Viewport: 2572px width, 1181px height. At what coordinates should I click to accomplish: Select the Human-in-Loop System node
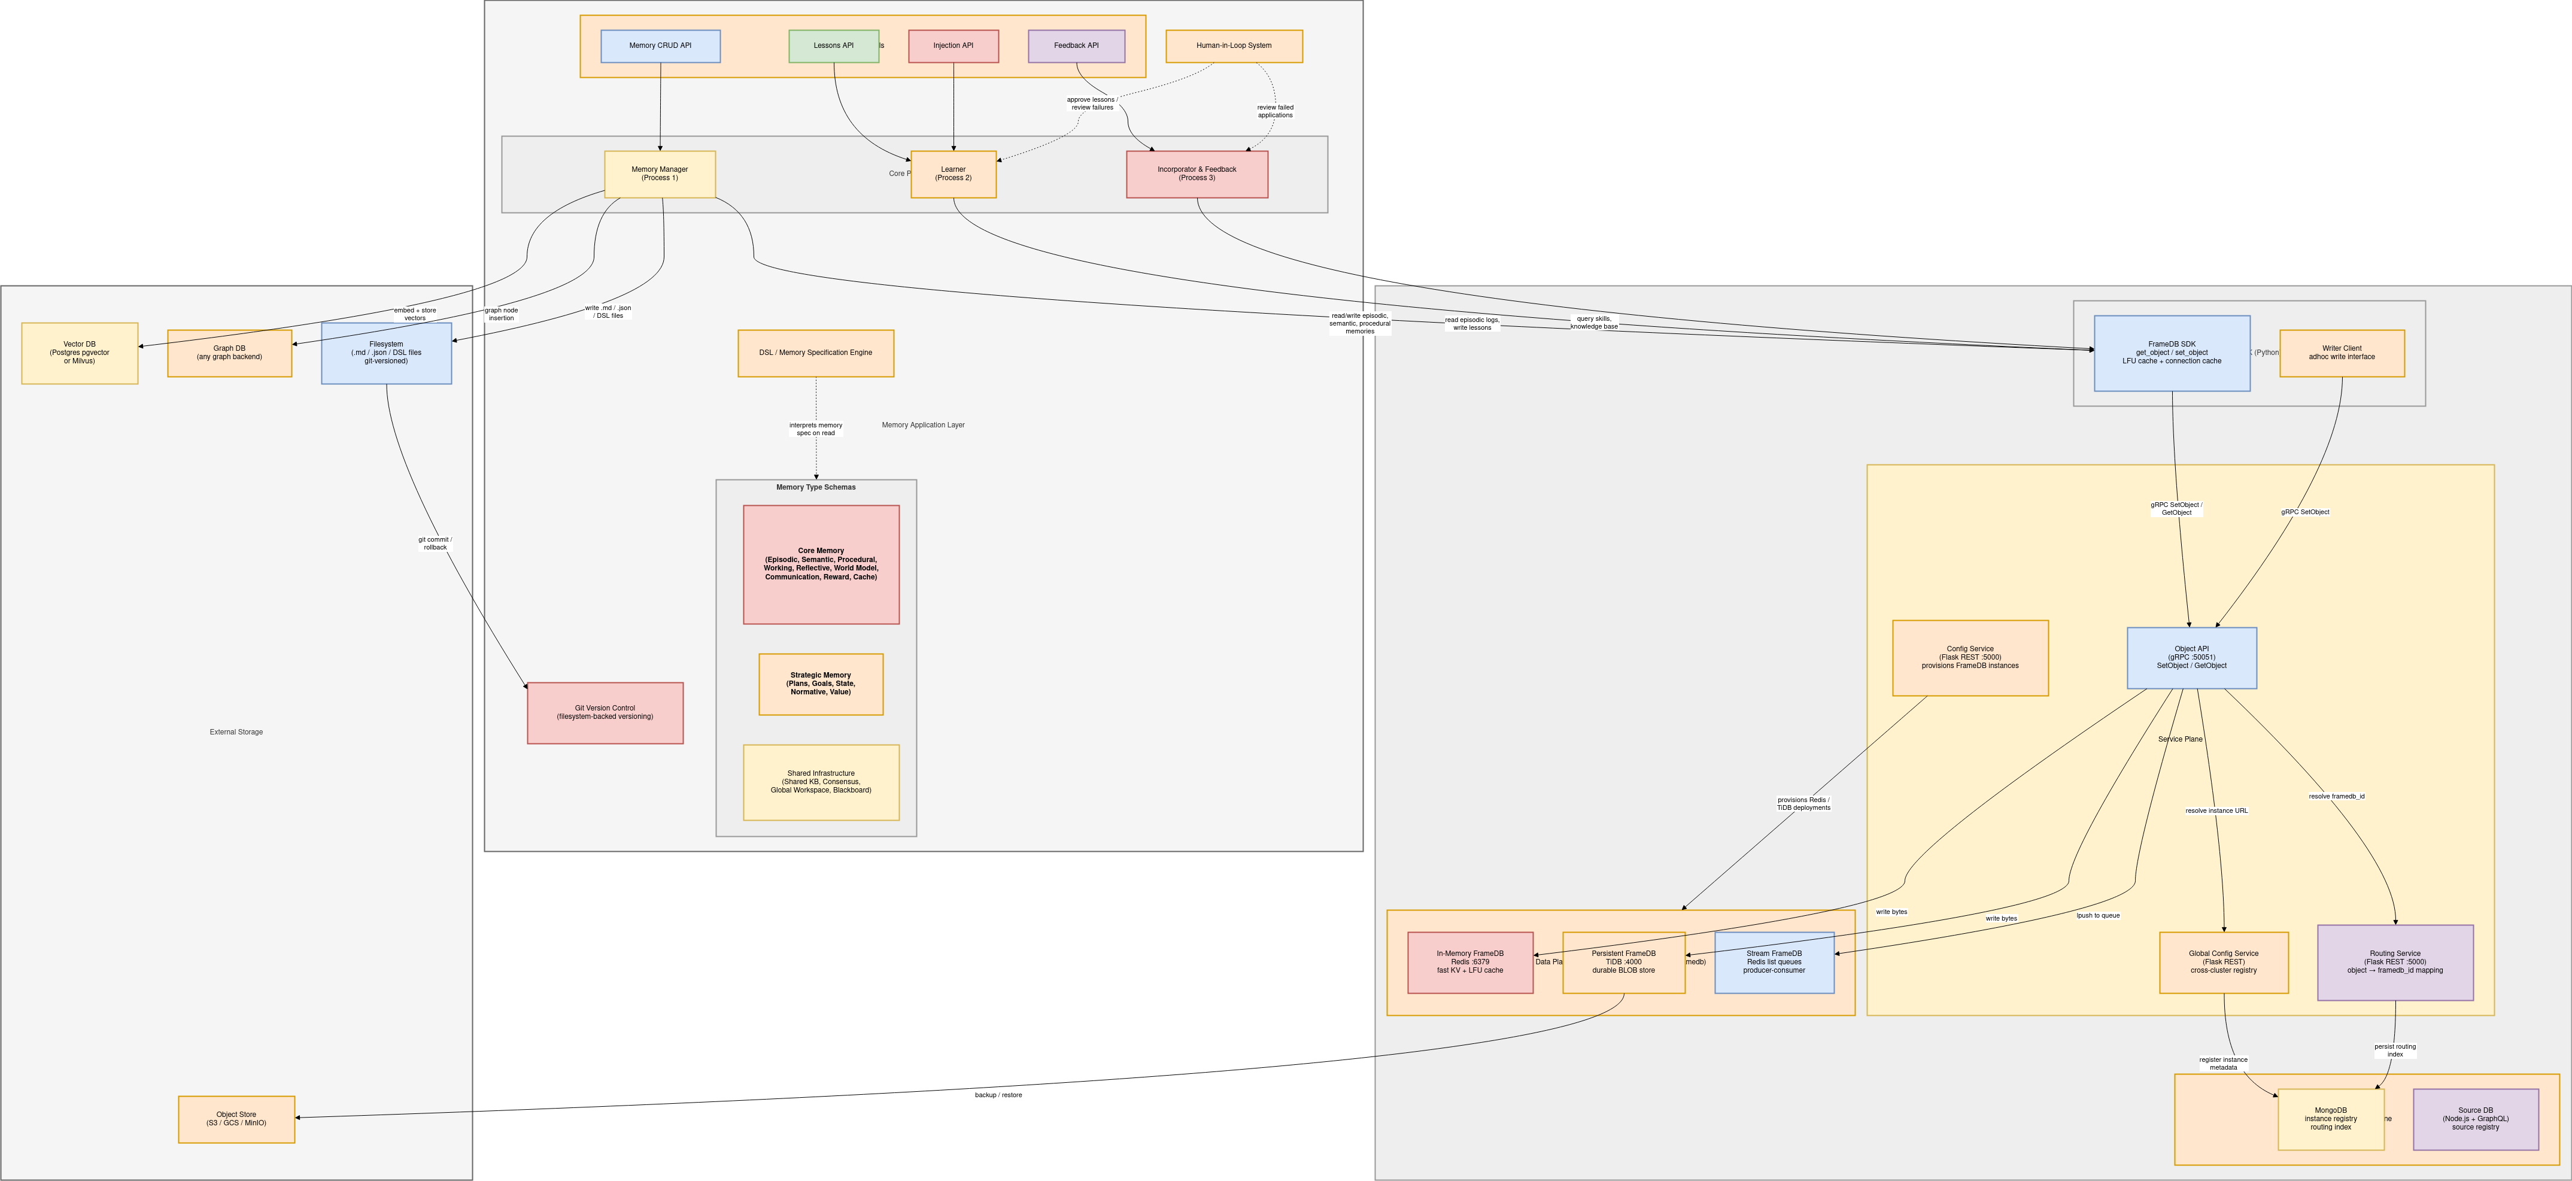(x=1234, y=46)
